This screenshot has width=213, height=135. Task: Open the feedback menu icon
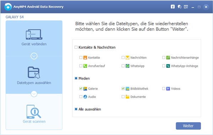186,7
